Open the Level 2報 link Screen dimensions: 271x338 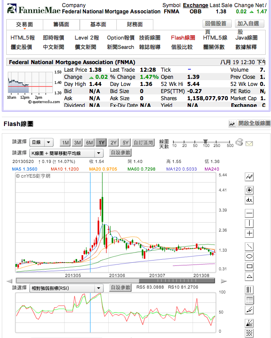[87, 38]
